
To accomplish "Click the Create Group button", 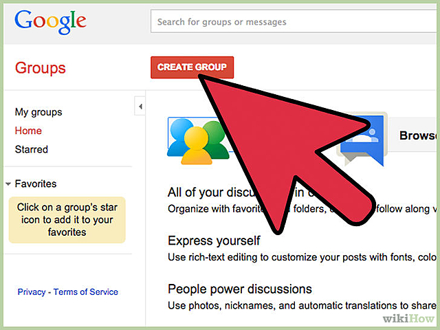I will pos(192,67).
